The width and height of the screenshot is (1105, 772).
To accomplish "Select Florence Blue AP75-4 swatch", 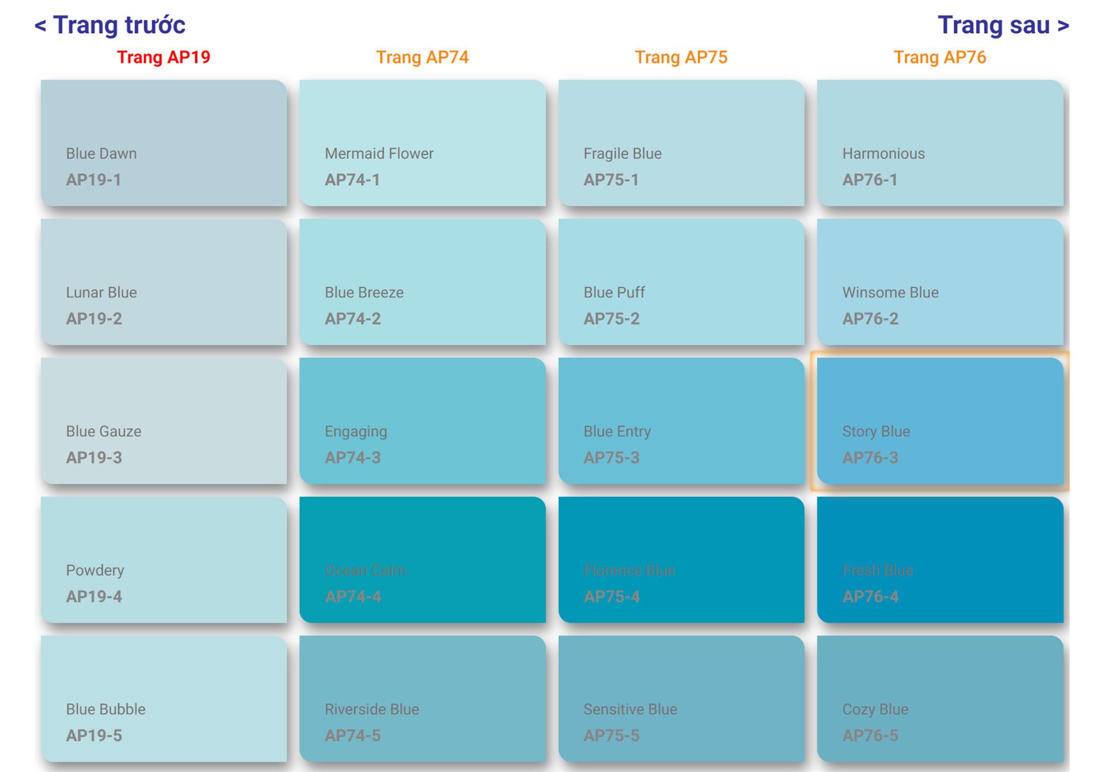I will pos(681,560).
